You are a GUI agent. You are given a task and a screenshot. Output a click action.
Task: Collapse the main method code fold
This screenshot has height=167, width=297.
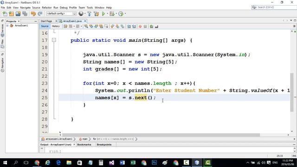pyautogui.click(x=54, y=40)
